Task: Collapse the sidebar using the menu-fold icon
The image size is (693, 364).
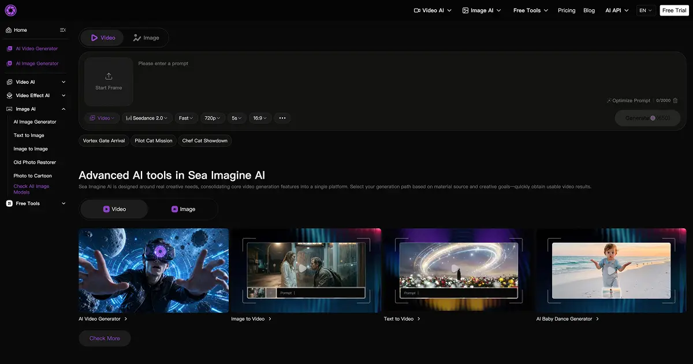Action: tap(63, 30)
